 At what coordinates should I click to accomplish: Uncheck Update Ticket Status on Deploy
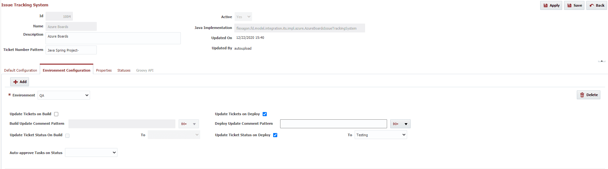(275, 135)
